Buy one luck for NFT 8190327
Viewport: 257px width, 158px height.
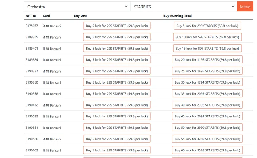click(x=117, y=71)
